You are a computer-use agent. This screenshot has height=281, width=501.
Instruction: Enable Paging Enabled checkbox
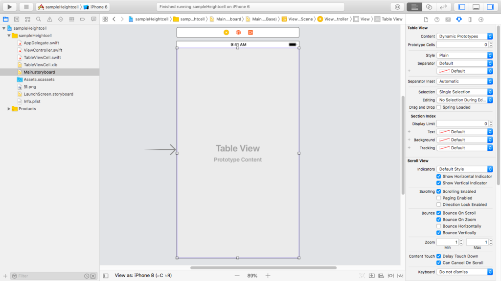click(x=439, y=198)
